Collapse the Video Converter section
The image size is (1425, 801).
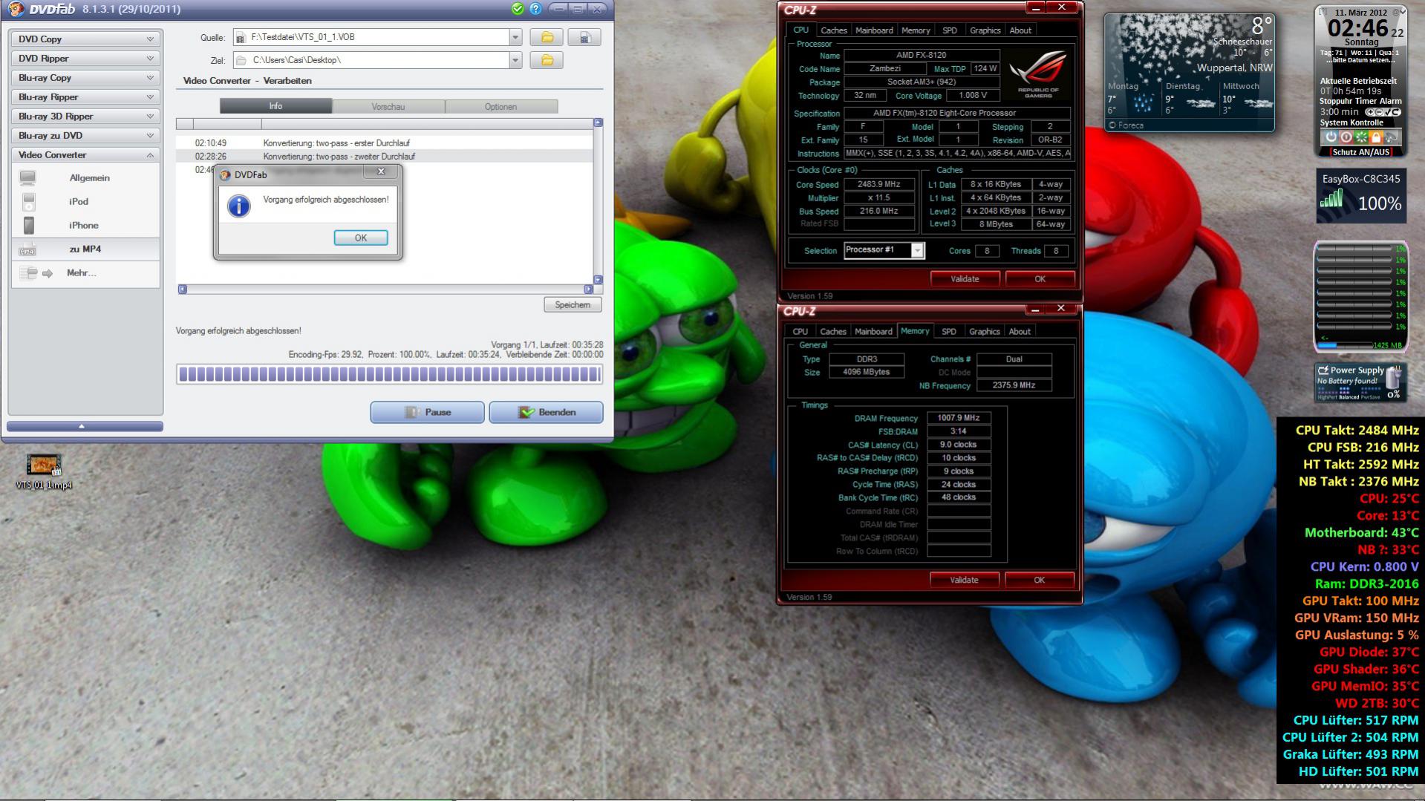point(85,155)
